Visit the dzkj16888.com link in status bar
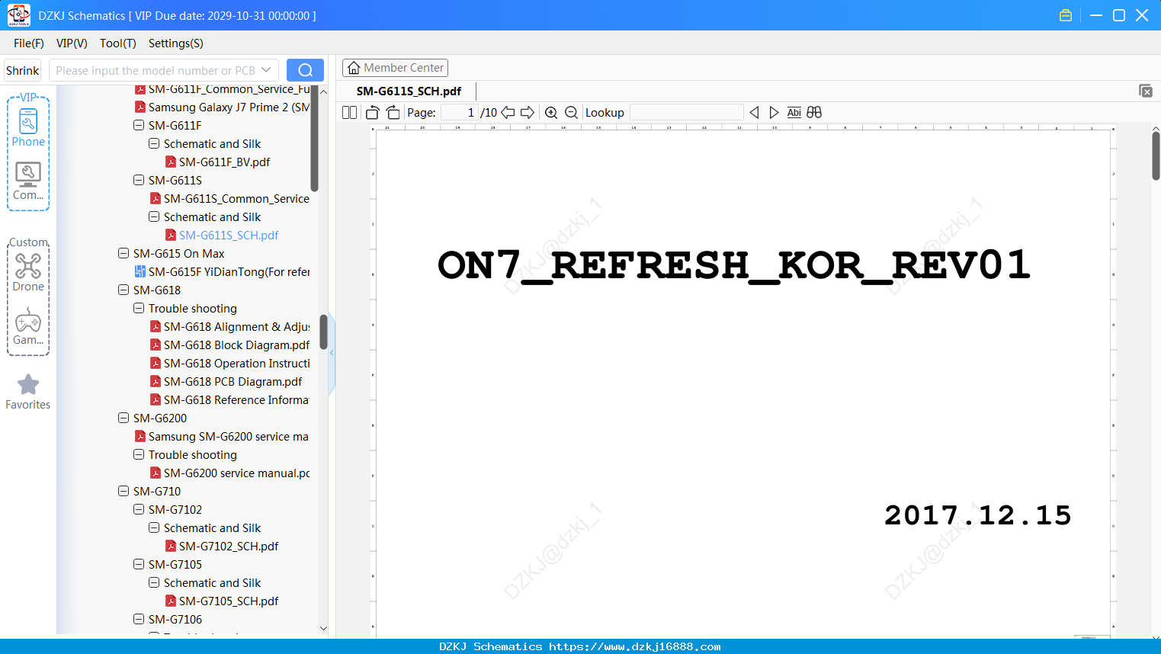The height and width of the screenshot is (654, 1161). pyautogui.click(x=634, y=646)
